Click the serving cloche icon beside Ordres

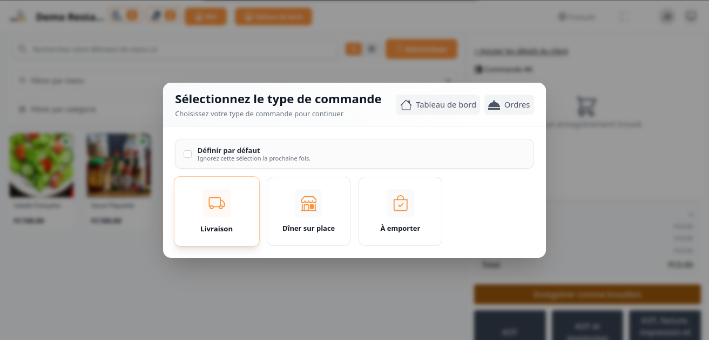tap(494, 105)
